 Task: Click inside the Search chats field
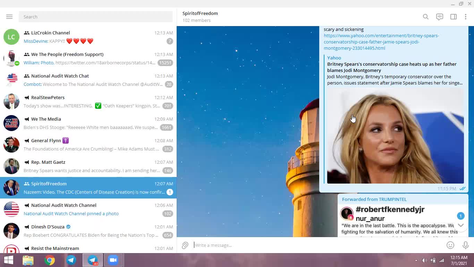coord(95,17)
